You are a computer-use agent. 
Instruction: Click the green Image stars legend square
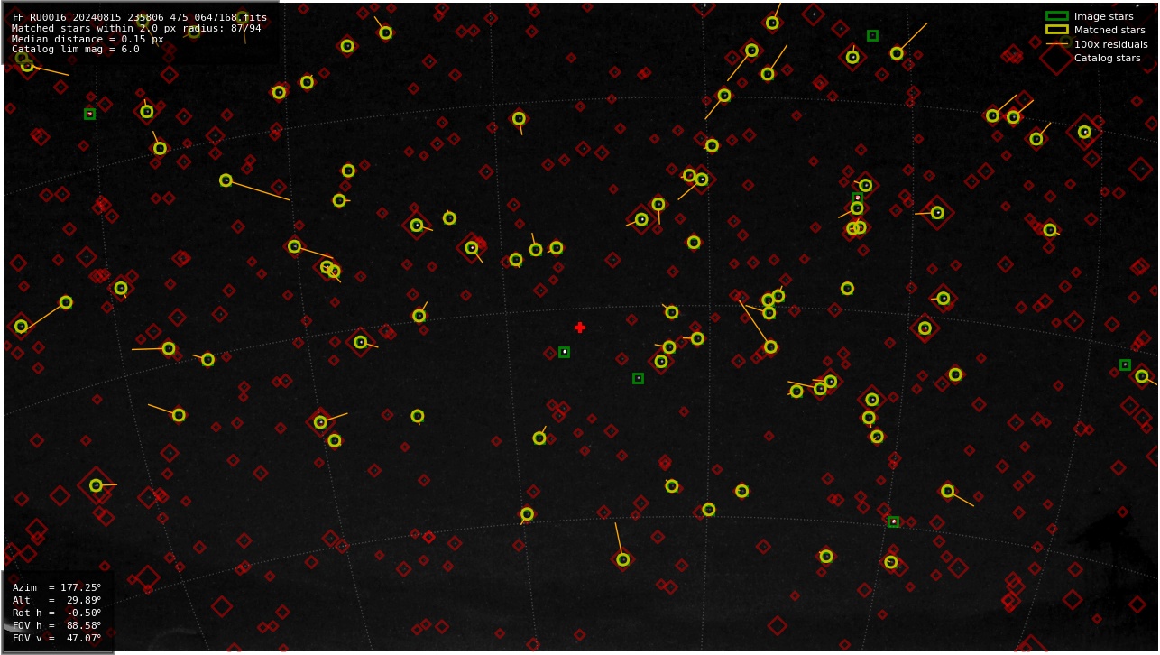1056,16
